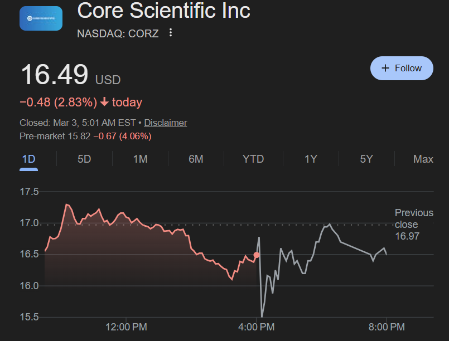Click the current price 16.49 display
The height and width of the screenshot is (341, 449).
54,74
